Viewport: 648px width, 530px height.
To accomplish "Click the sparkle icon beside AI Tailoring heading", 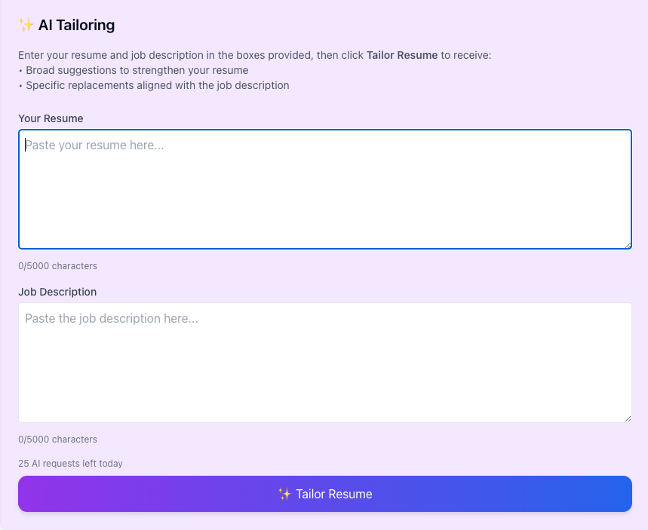I will [26, 25].
